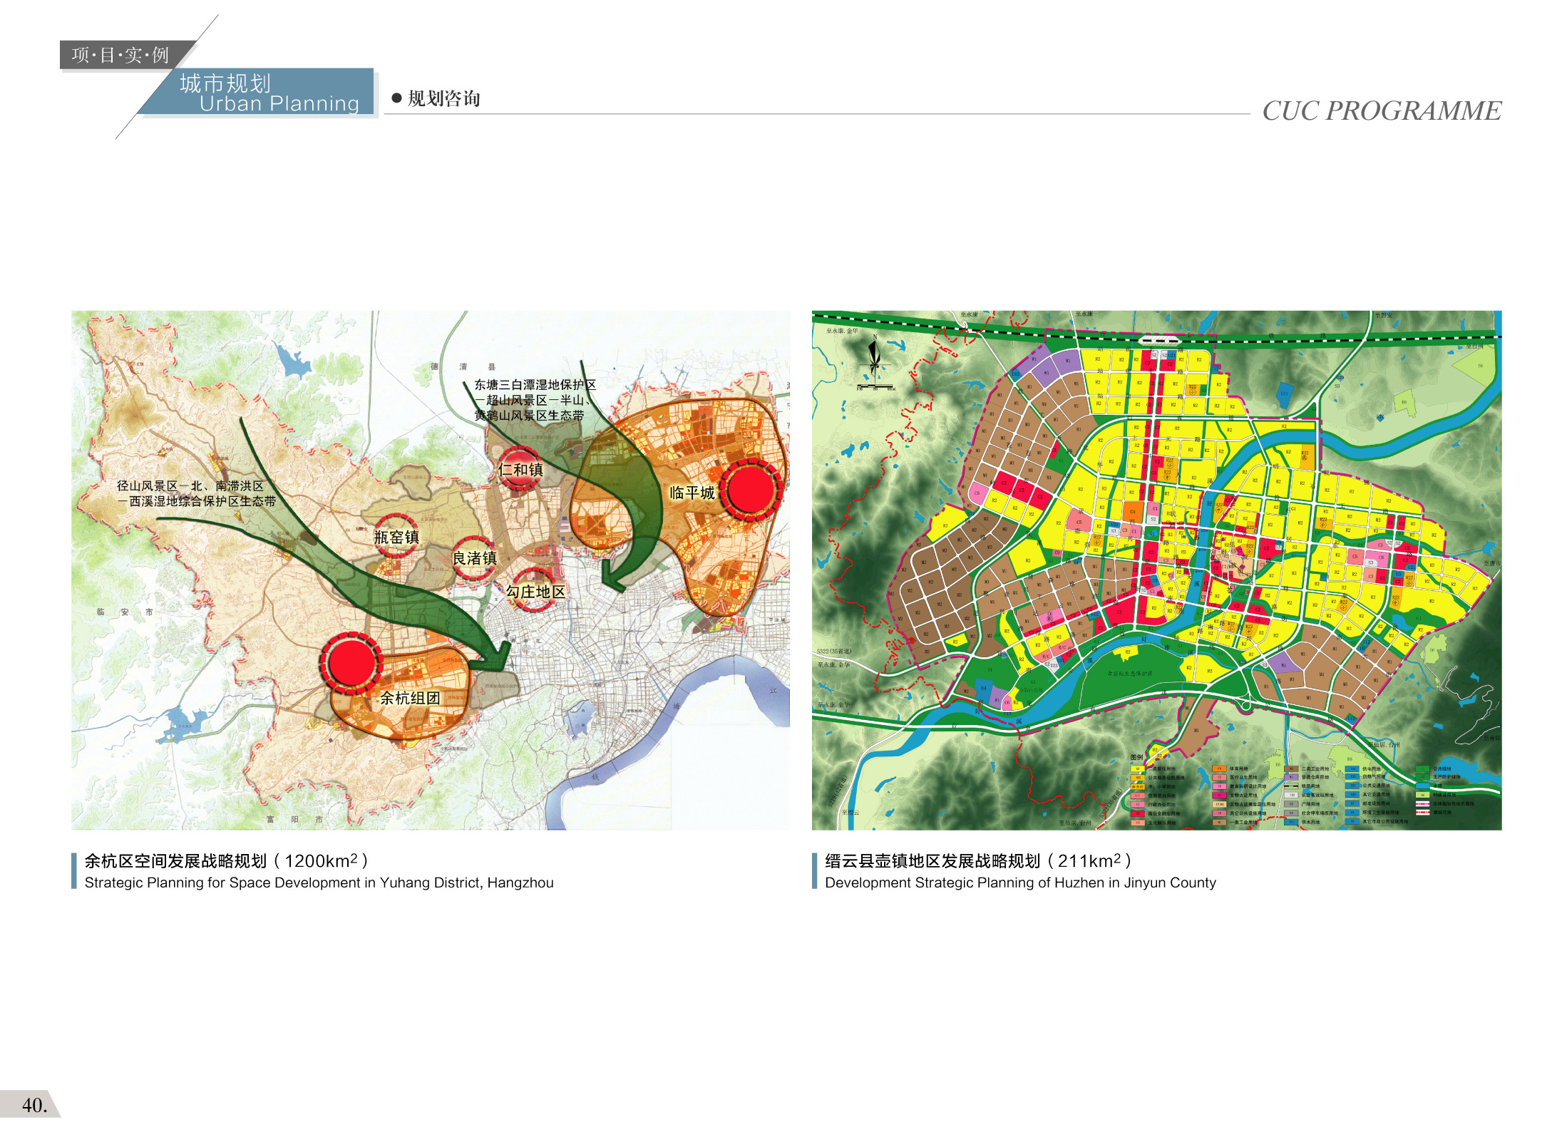Click the brown 二类工业用地 legend swatch
1552x1137 pixels.
[1290, 769]
